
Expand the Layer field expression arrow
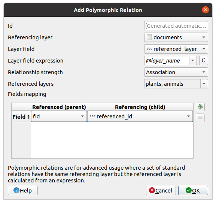coord(193,61)
